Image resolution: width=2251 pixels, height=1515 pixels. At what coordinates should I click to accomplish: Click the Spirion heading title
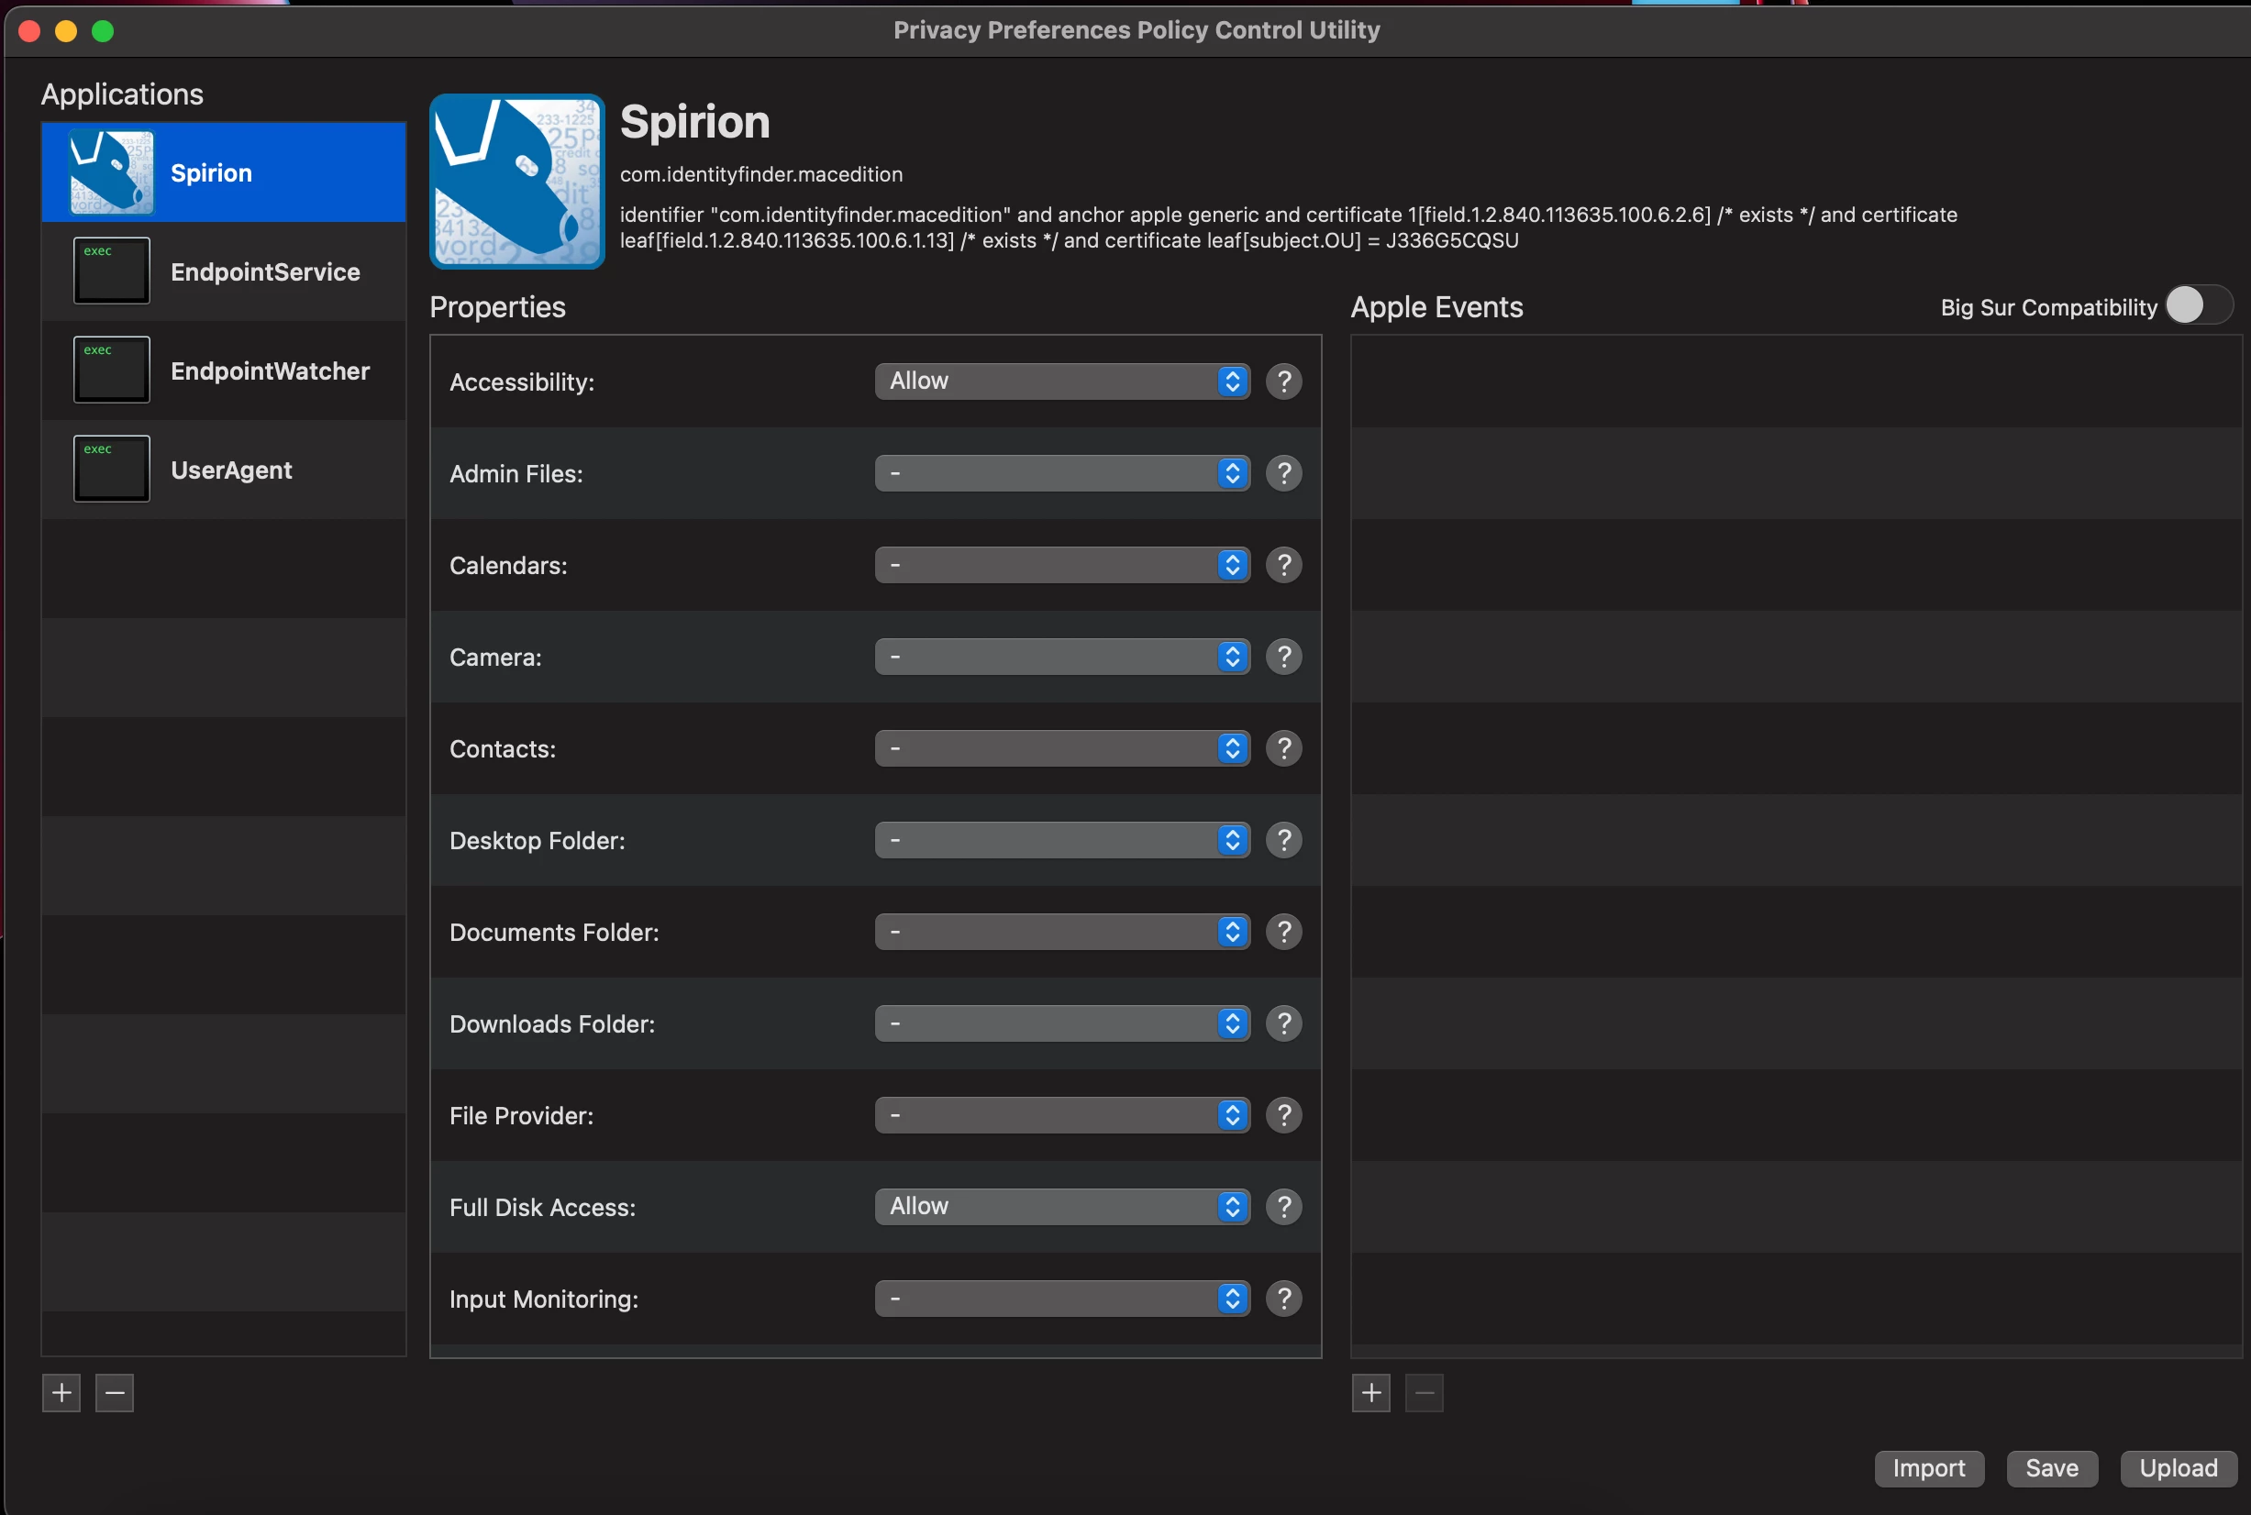[695, 122]
